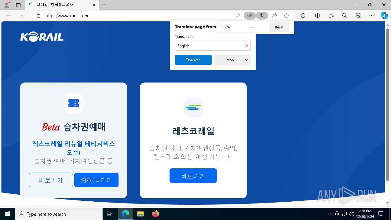
Task: Click the 레츠코레일 heading text
Action: click(193, 131)
